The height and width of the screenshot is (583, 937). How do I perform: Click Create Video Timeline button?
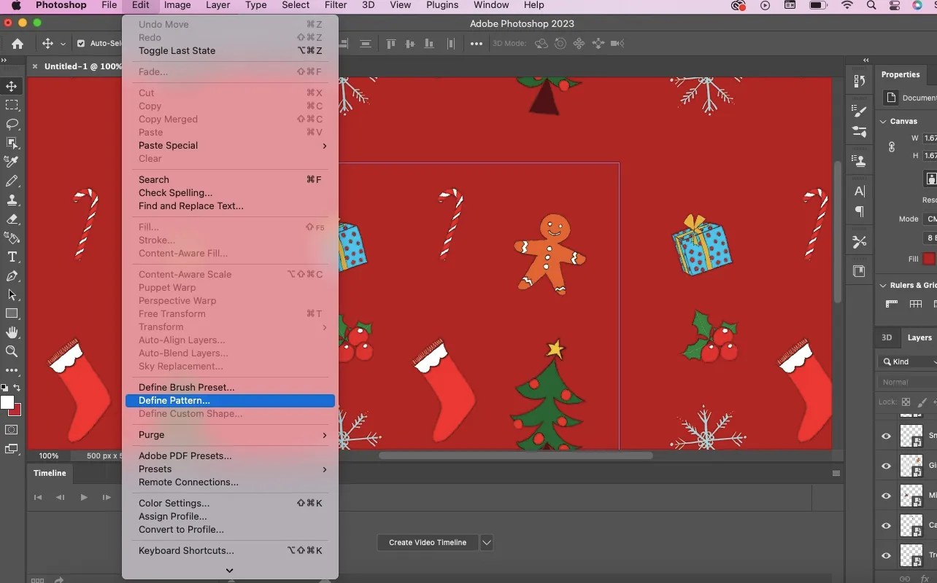point(428,542)
